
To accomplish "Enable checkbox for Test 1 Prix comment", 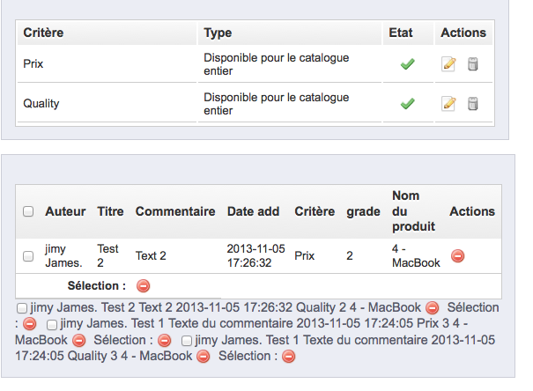I will coord(52,325).
